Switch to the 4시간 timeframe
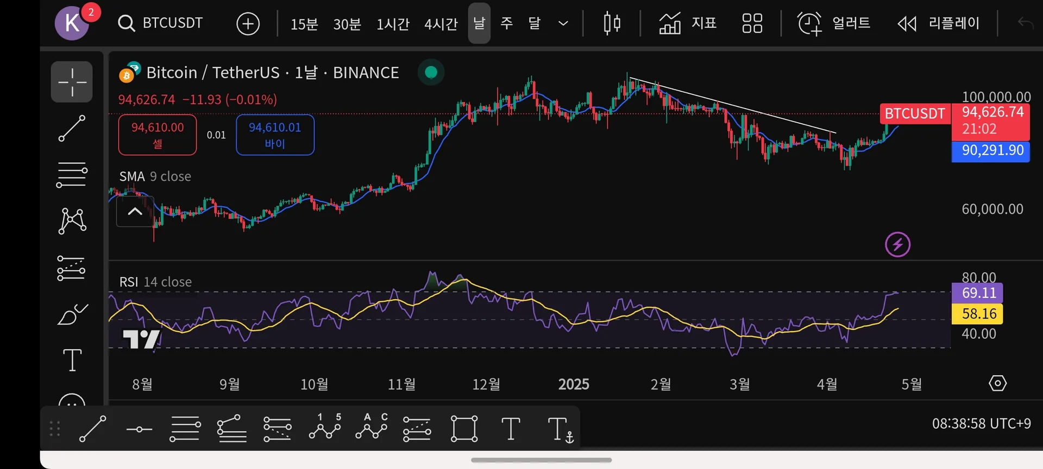The width and height of the screenshot is (1043, 469). tap(441, 24)
